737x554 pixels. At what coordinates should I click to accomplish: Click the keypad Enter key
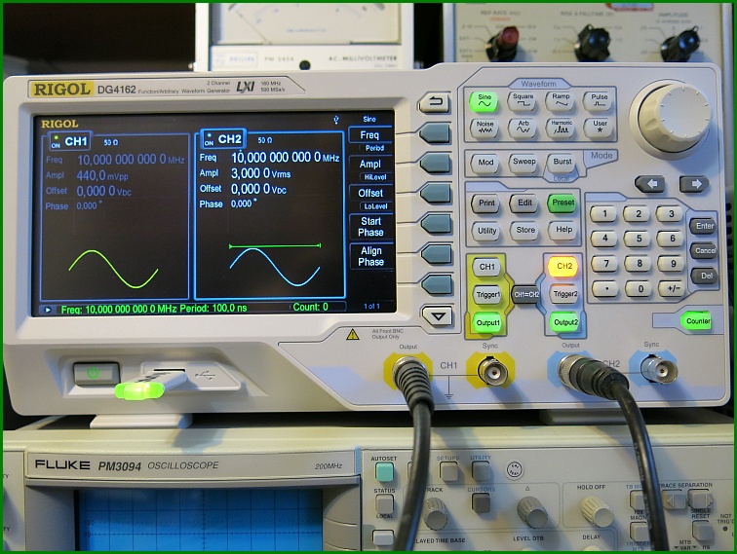[x=704, y=226]
